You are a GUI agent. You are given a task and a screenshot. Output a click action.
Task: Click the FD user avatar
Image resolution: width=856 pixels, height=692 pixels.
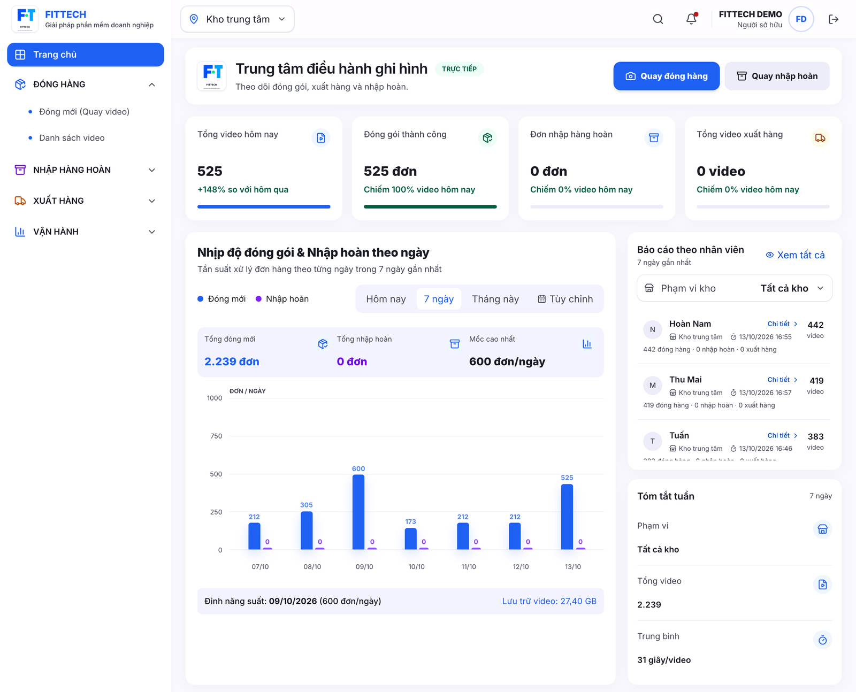click(x=801, y=19)
